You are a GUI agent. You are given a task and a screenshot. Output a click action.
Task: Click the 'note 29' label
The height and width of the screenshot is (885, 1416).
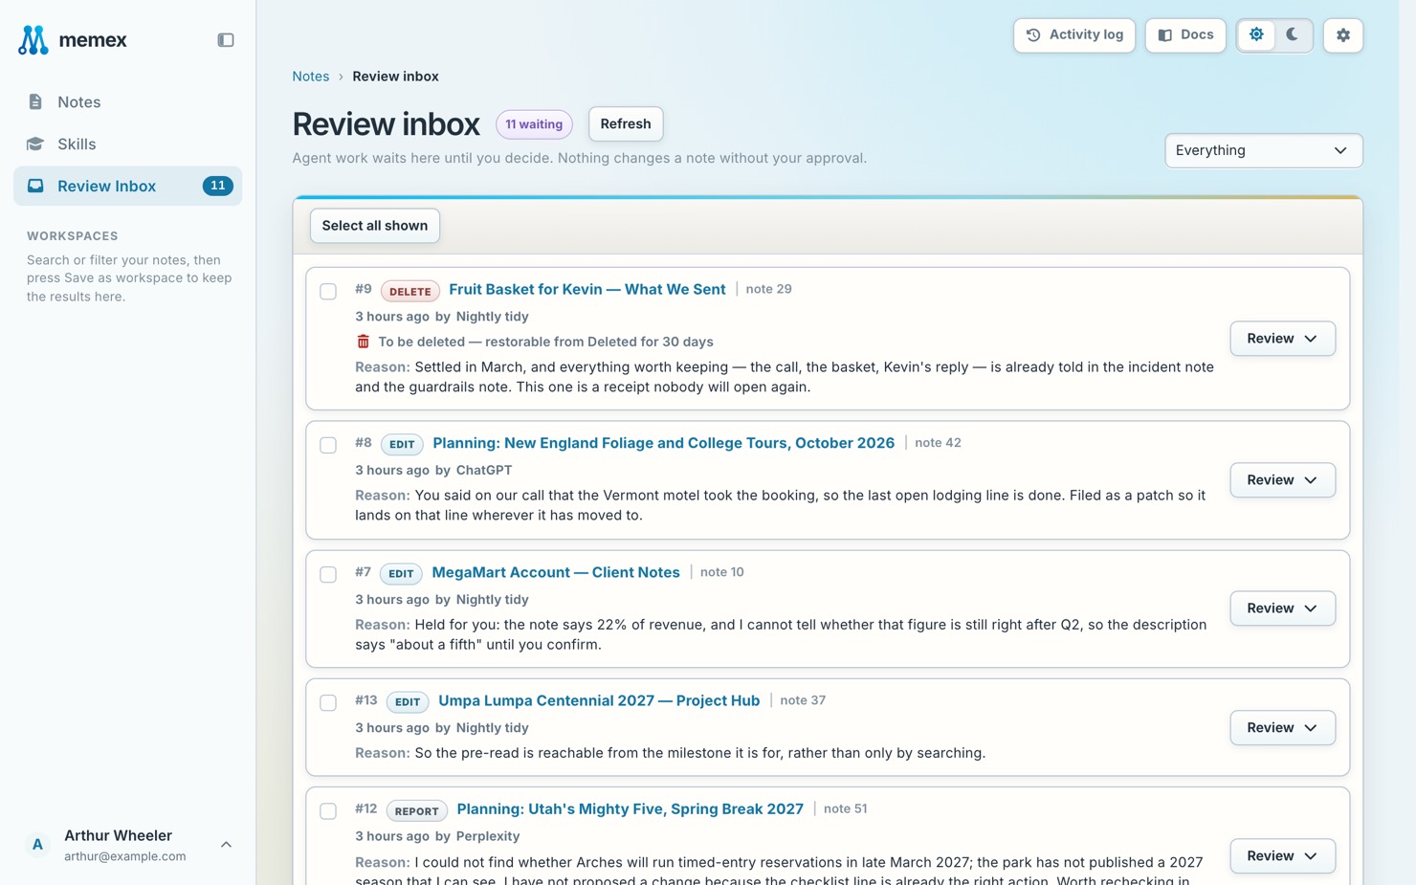[x=768, y=289]
